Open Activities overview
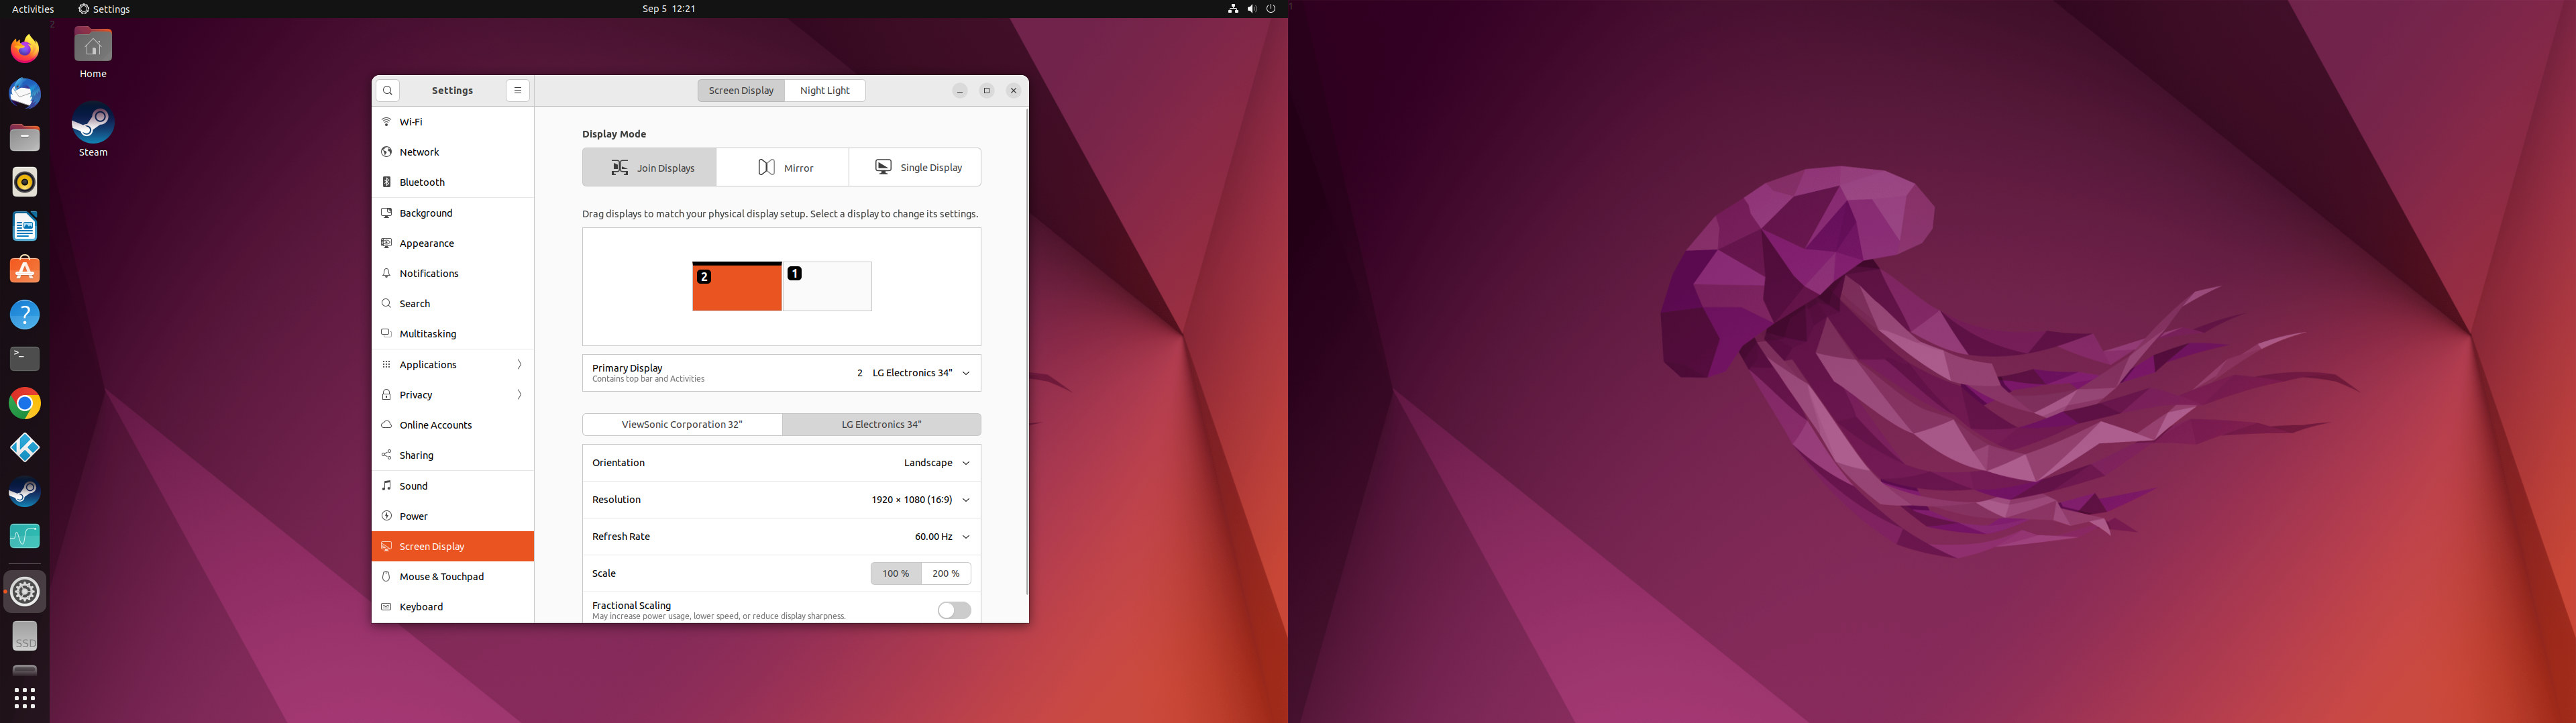 click(33, 9)
